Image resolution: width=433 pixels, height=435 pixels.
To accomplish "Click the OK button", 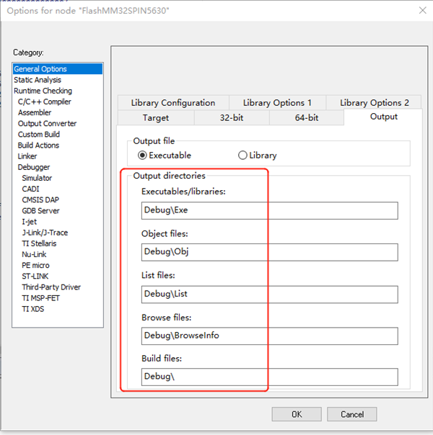I will coord(297,414).
